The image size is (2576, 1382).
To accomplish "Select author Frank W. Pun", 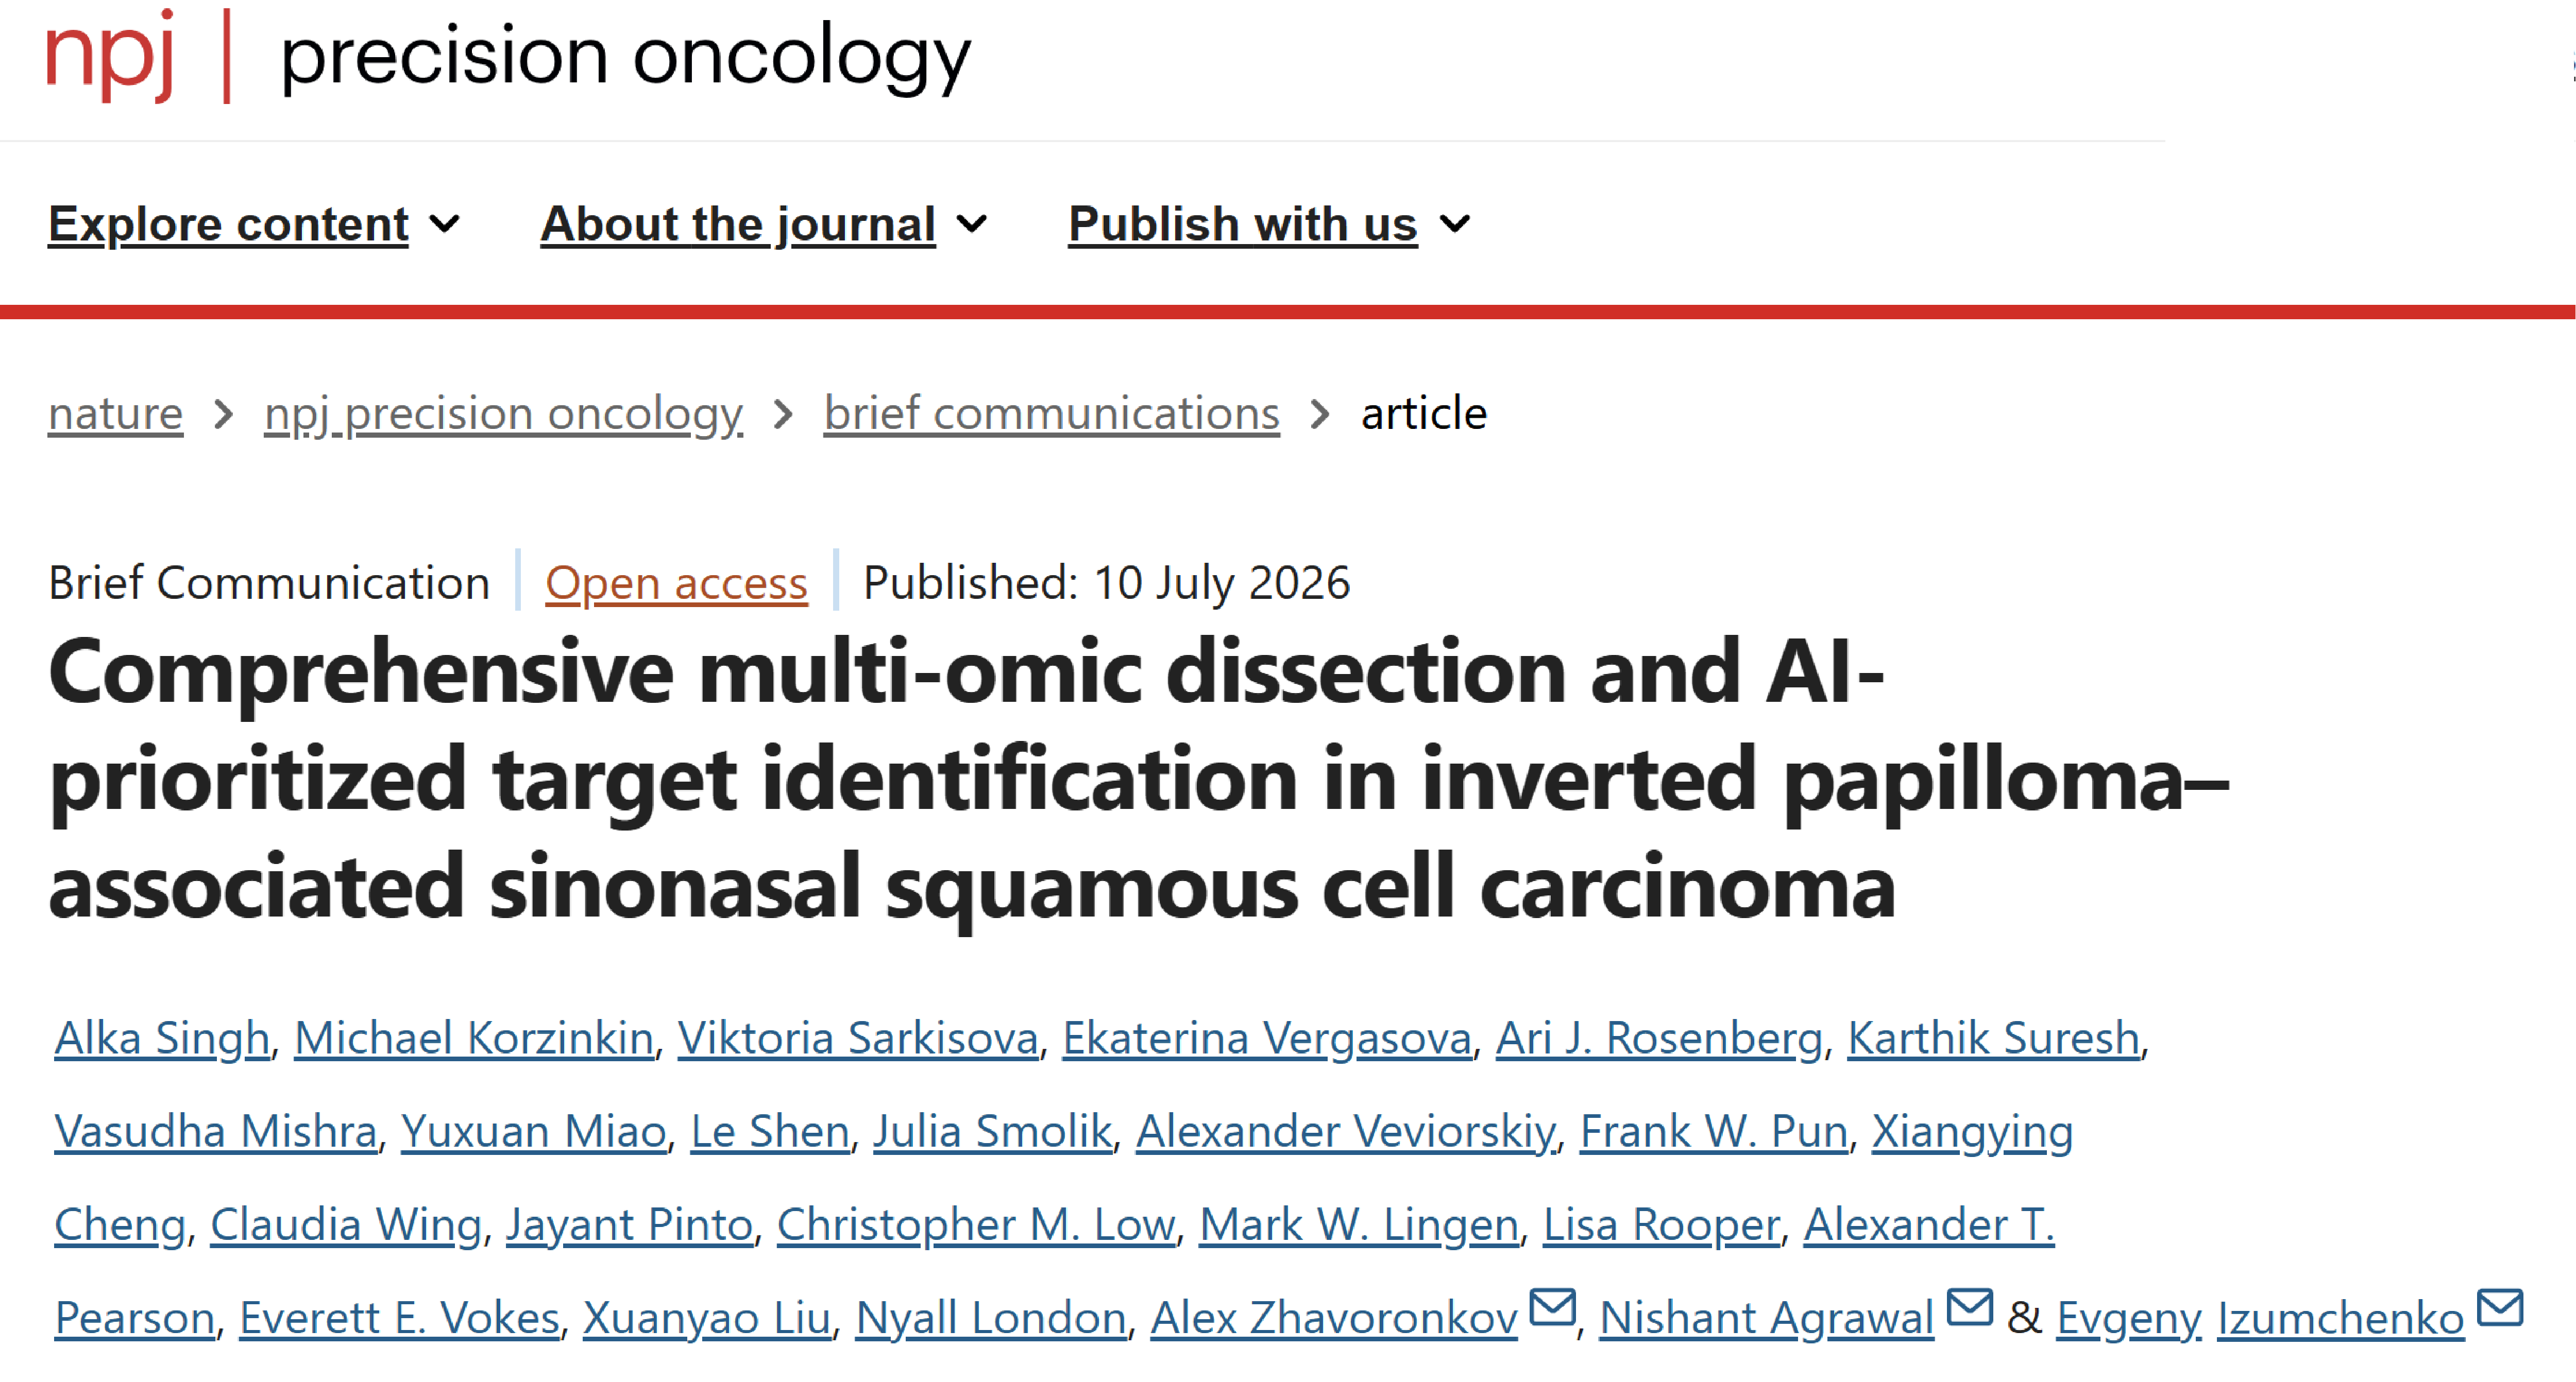I will pyautogui.click(x=1714, y=1131).
